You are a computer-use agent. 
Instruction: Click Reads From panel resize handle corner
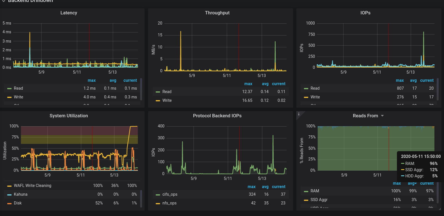click(440, 209)
